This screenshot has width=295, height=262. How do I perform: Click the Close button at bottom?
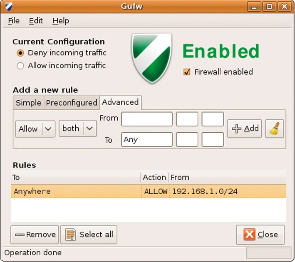click(260, 235)
